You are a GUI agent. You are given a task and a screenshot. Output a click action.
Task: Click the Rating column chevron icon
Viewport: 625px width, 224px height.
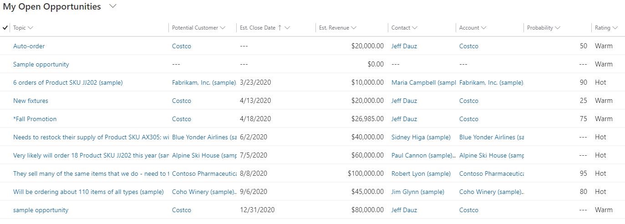click(615, 28)
